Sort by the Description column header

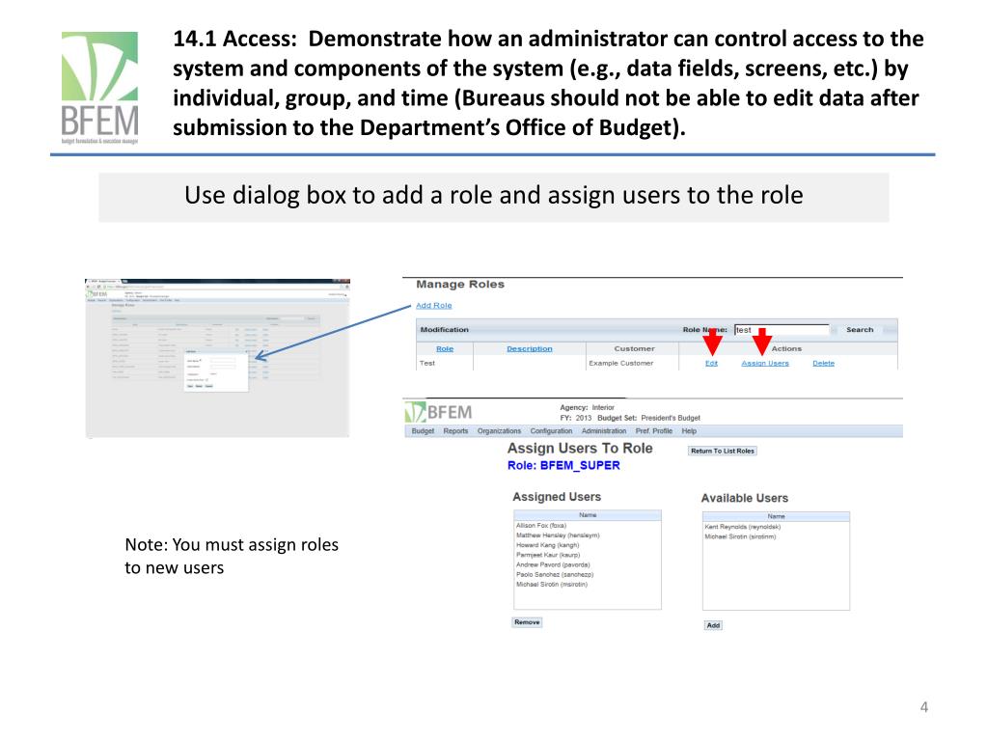coord(530,348)
